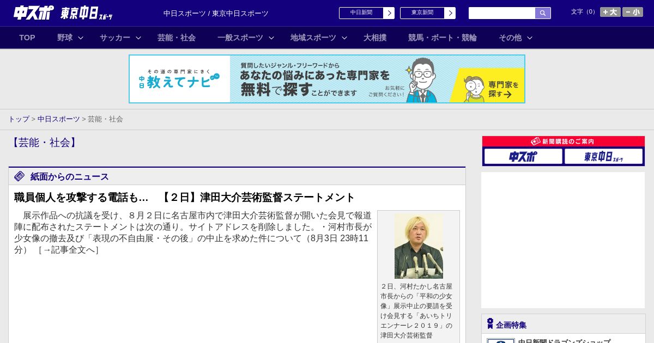Viewport: 654px width, 343px height.
Task: Focus the site search input field
Action: [502, 13]
